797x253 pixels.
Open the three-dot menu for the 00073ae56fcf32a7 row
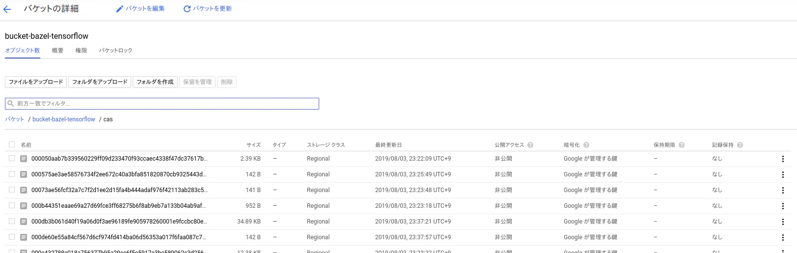(783, 191)
